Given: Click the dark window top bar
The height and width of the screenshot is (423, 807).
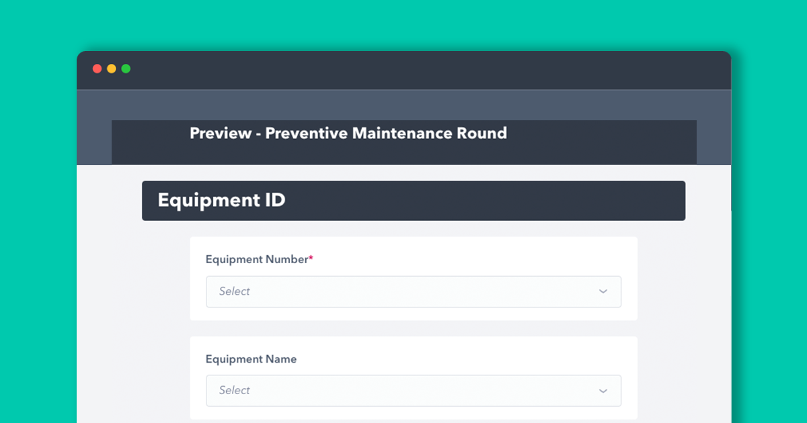Looking at the screenshot, I should pyautogui.click(x=403, y=70).
